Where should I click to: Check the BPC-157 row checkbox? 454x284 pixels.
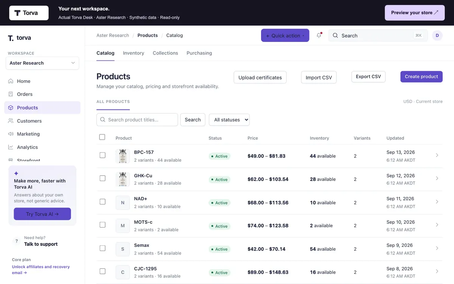pos(103,155)
